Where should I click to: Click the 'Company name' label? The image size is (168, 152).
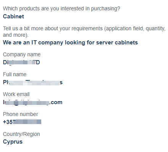pos(22,55)
